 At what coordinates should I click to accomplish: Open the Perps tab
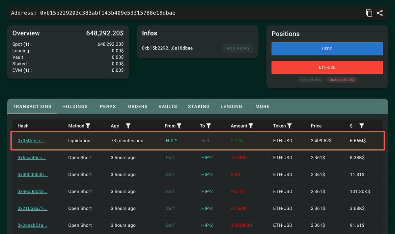pyautogui.click(x=108, y=106)
